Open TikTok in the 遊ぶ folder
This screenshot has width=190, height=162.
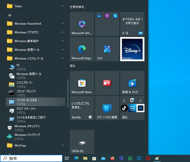coord(124,108)
